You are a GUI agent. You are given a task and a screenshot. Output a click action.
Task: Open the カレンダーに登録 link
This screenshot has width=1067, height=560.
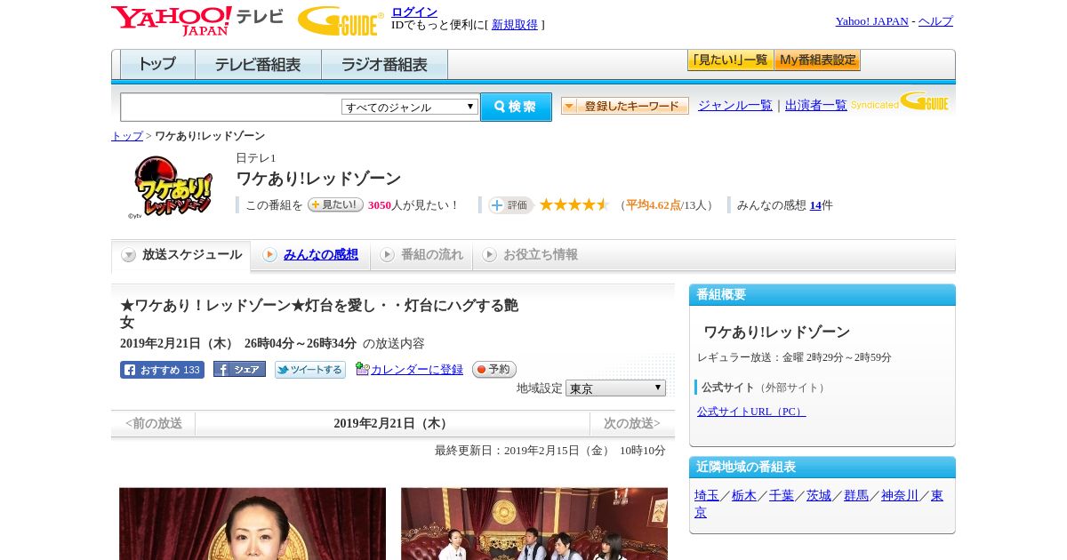click(417, 370)
